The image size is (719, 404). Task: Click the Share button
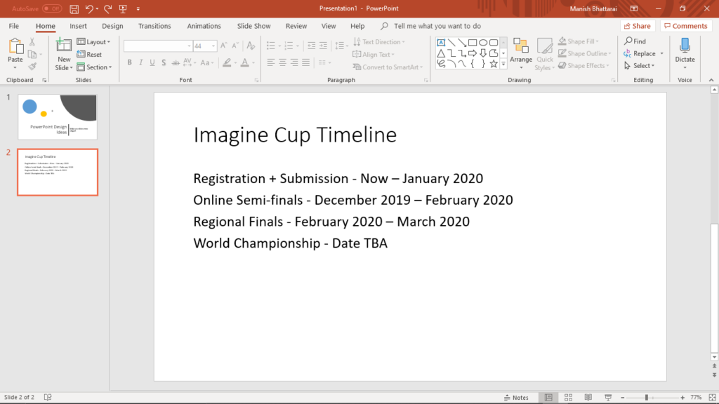(x=637, y=26)
